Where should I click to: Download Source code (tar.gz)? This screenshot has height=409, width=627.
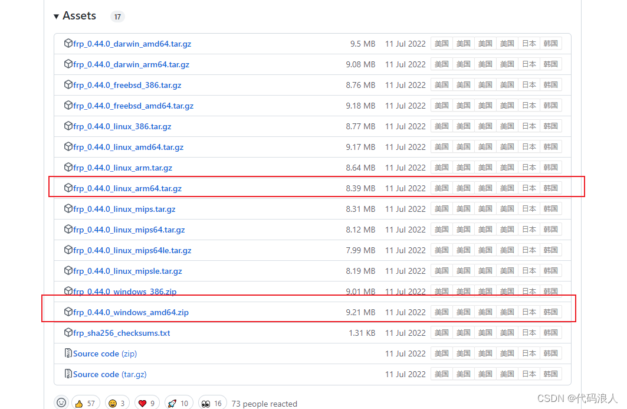pyautogui.click(x=110, y=375)
